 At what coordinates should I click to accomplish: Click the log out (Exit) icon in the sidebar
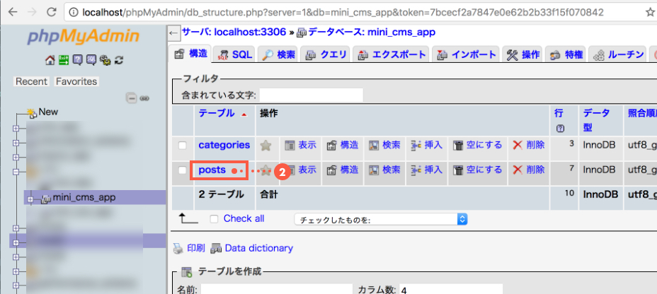(63, 60)
